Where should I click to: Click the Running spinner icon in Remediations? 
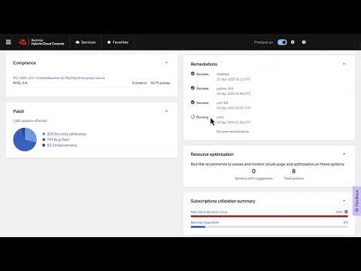click(x=193, y=117)
